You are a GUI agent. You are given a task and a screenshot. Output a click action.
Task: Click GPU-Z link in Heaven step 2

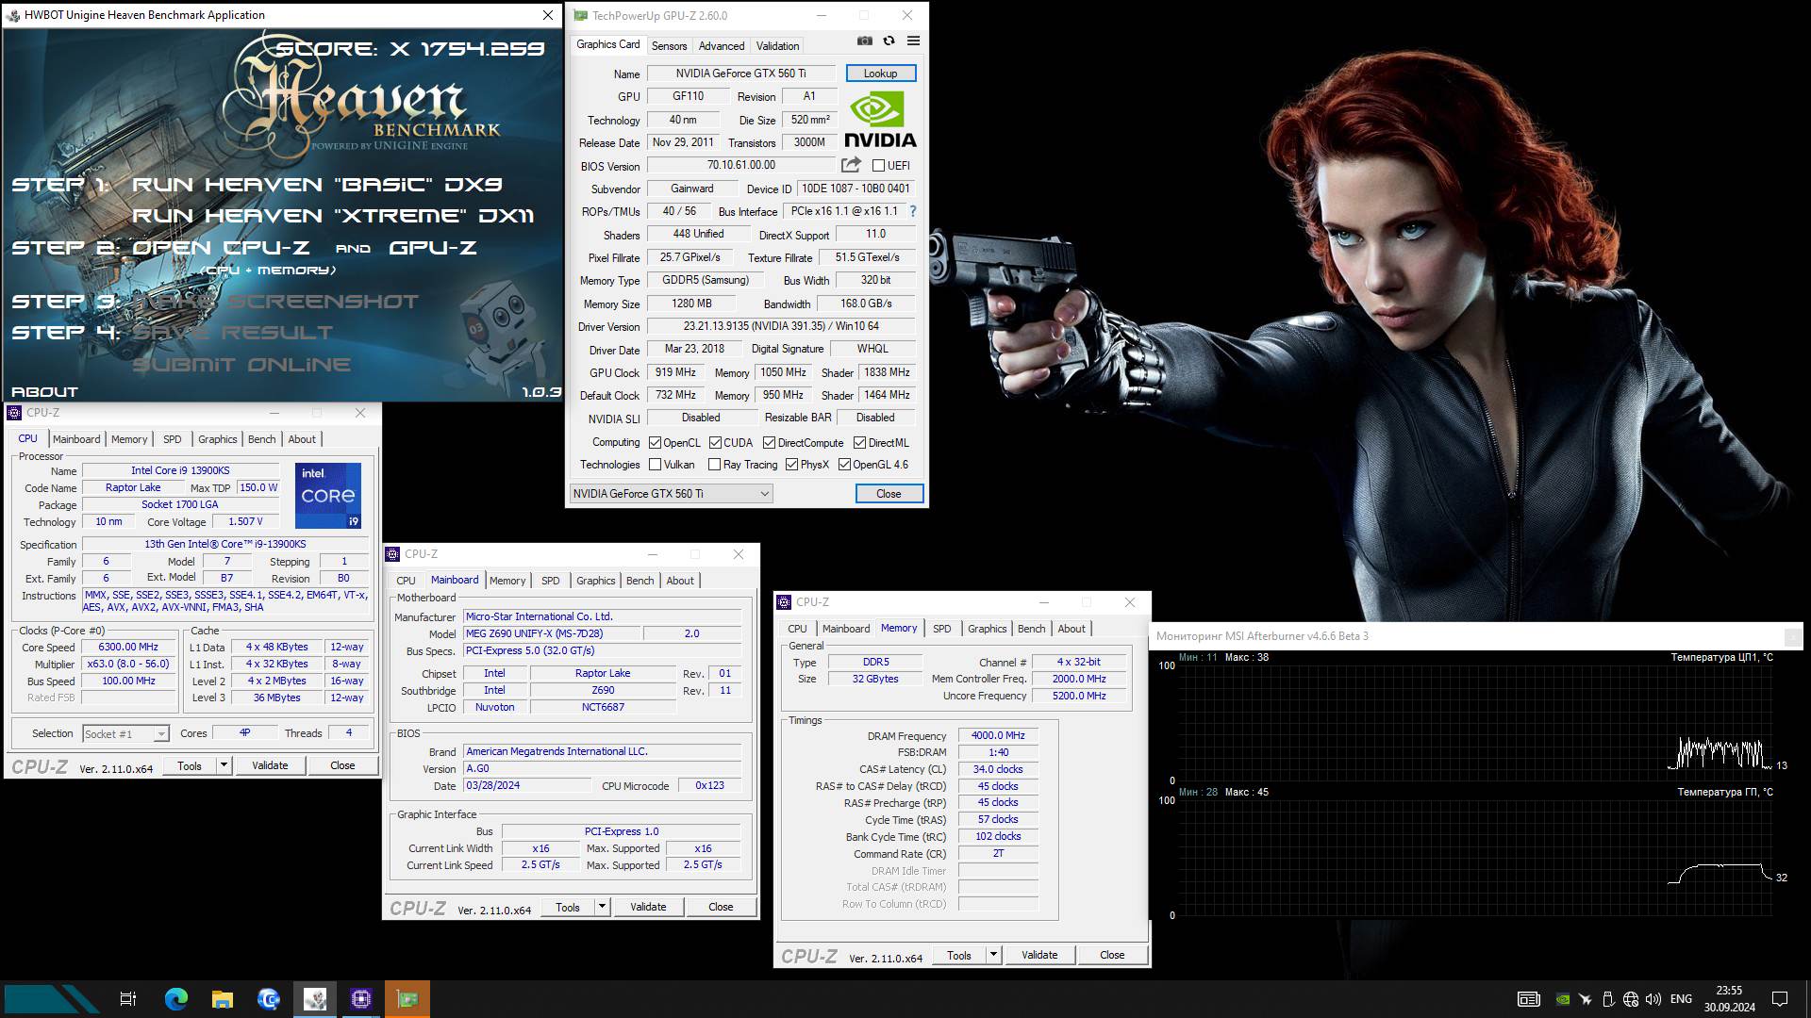(x=433, y=248)
